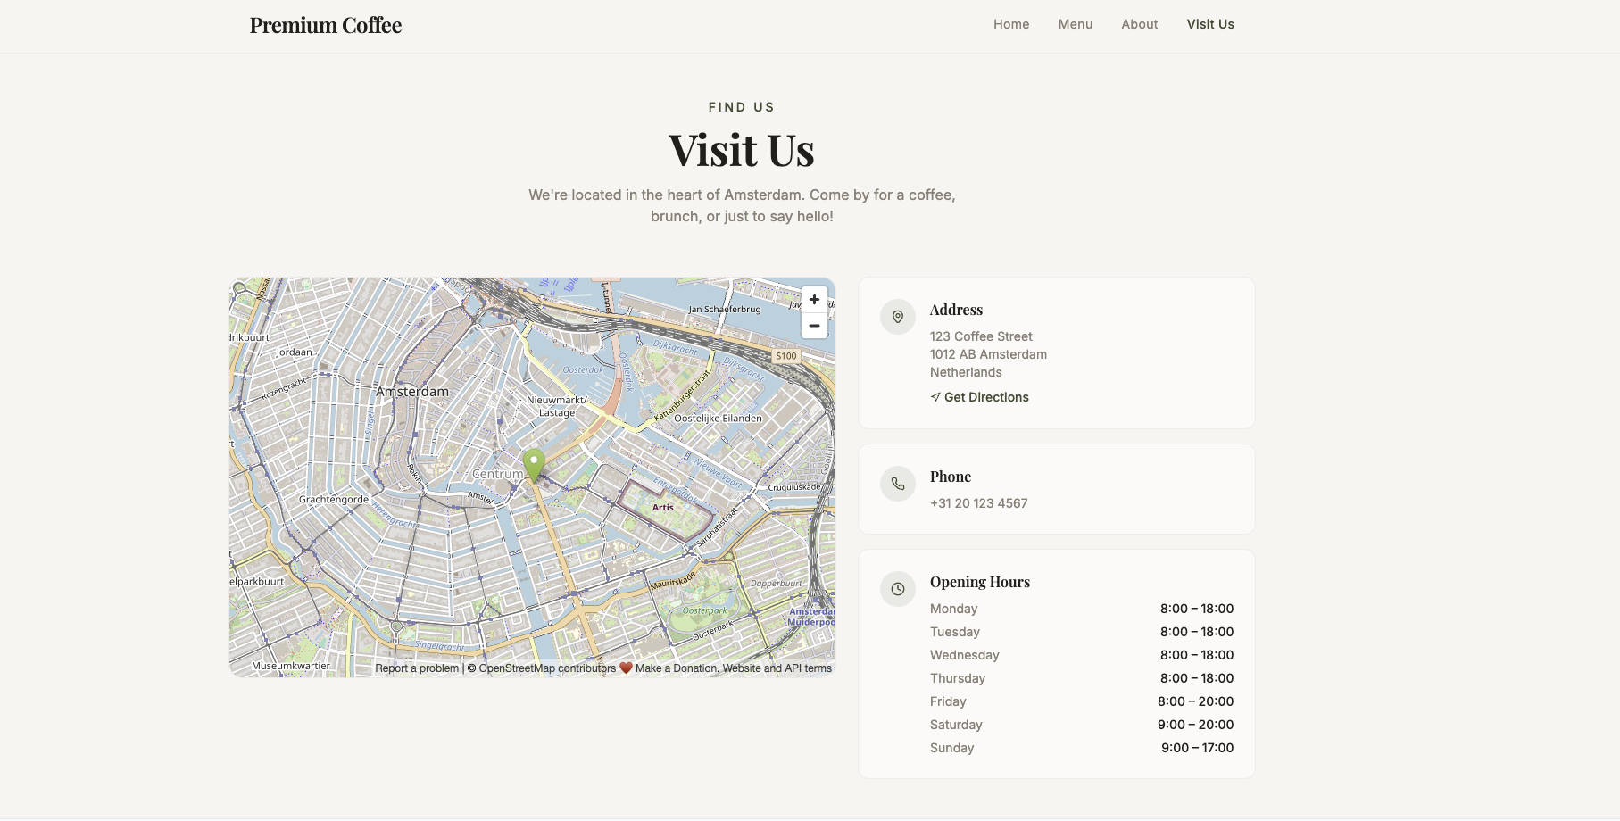Click the active Visit Us nav item

(1209, 24)
